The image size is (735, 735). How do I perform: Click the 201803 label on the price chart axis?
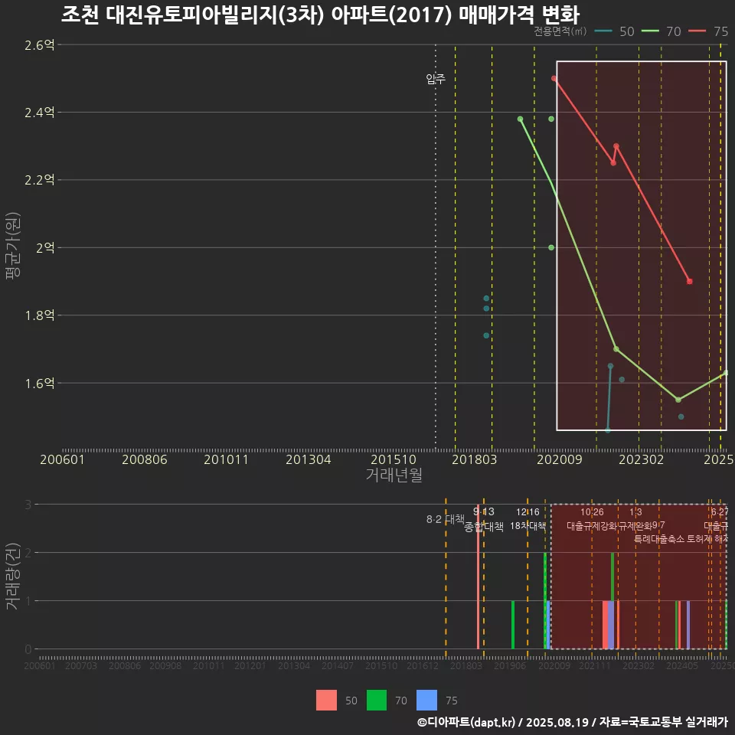tap(474, 459)
